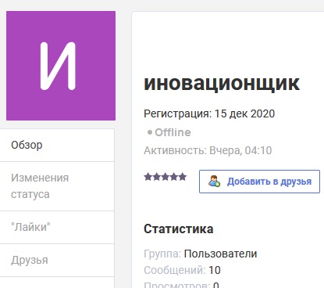
Task: Click the add-friend person icon
Action: click(x=214, y=182)
